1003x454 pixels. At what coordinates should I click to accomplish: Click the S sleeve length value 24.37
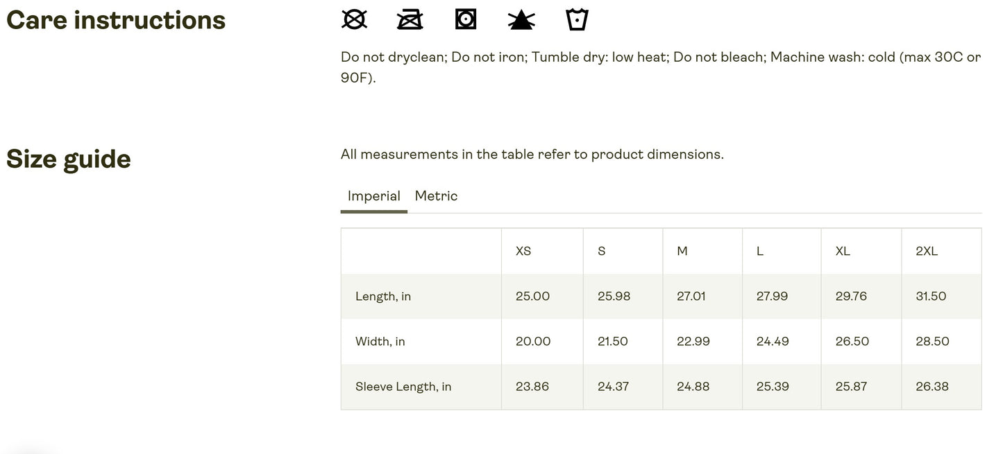pos(613,386)
